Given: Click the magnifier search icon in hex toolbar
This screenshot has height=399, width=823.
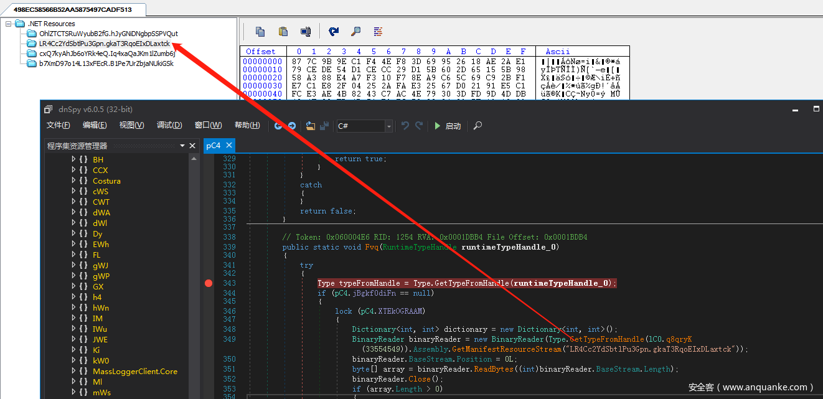Looking at the screenshot, I should (x=355, y=31).
